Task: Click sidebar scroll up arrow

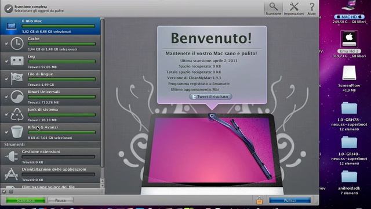Action: coord(103,181)
